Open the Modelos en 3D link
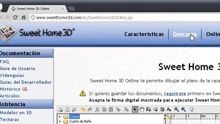220x124 pixels. (16, 113)
